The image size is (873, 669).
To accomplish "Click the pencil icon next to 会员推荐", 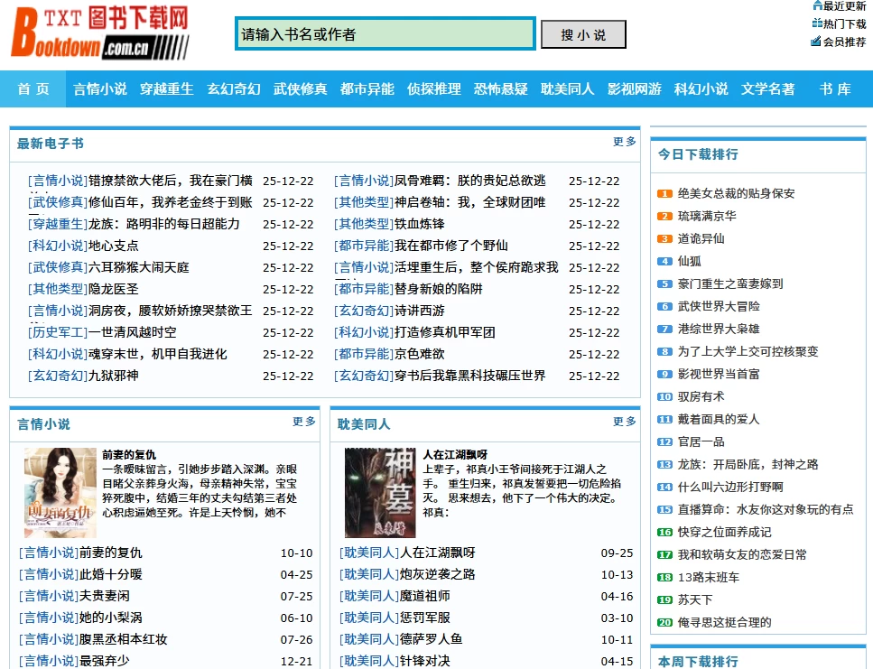I will click(x=817, y=42).
